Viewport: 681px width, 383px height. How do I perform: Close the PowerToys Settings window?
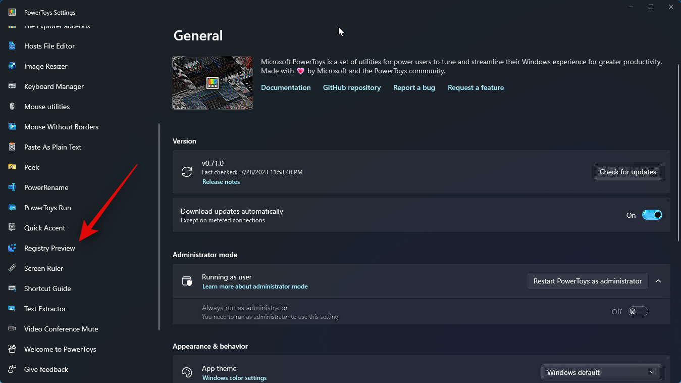pyautogui.click(x=671, y=7)
